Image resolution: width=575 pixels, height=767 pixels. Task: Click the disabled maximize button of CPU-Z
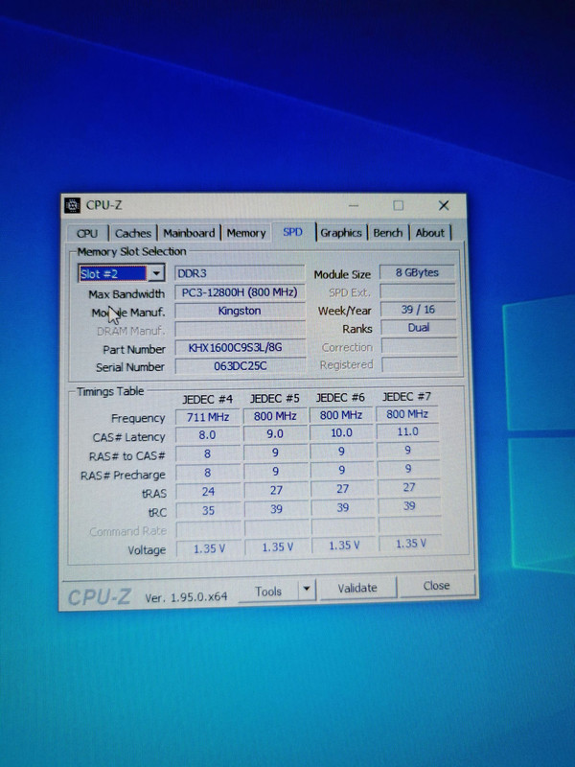[399, 205]
